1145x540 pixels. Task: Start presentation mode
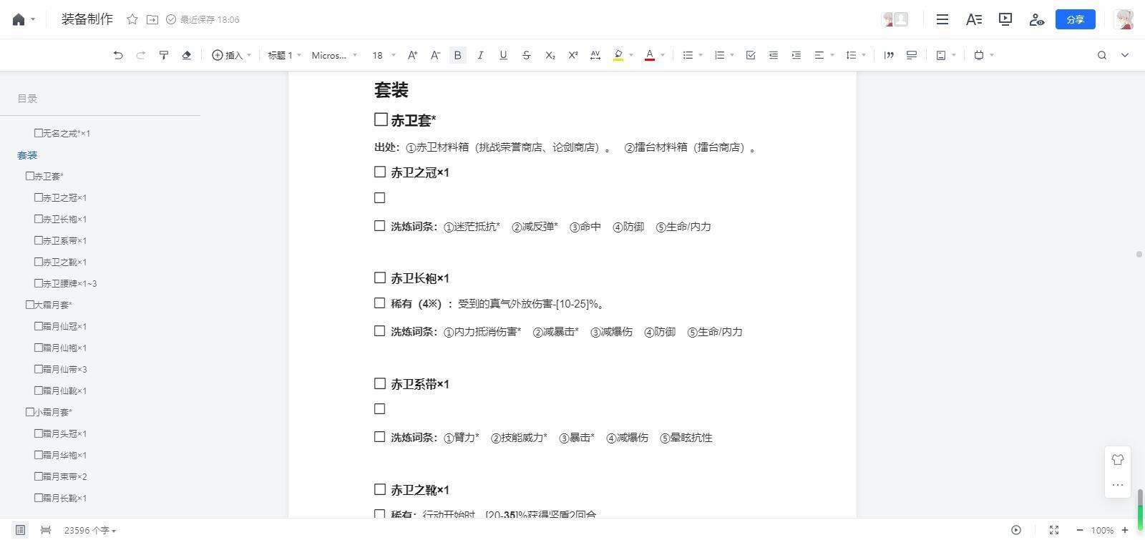[1005, 20]
